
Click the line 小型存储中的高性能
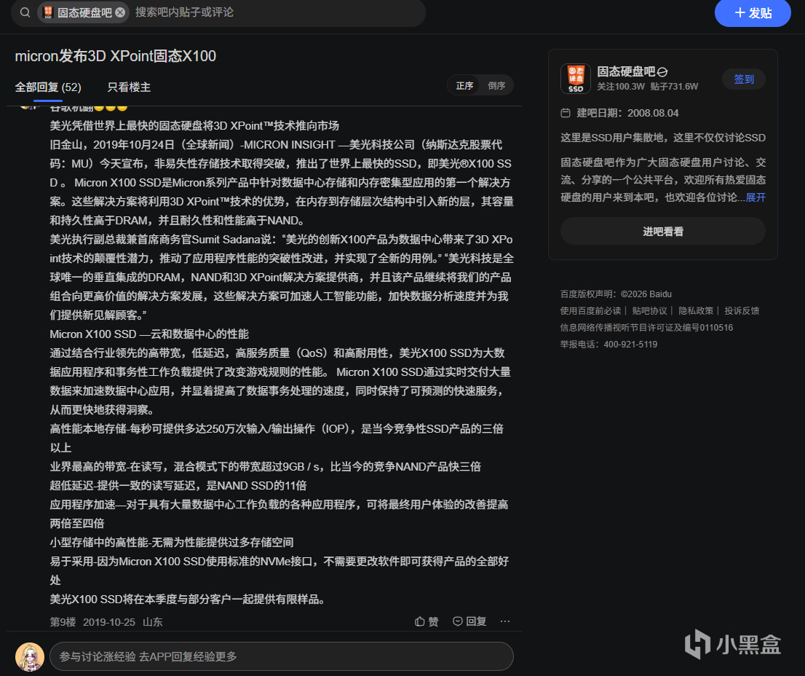coord(172,543)
